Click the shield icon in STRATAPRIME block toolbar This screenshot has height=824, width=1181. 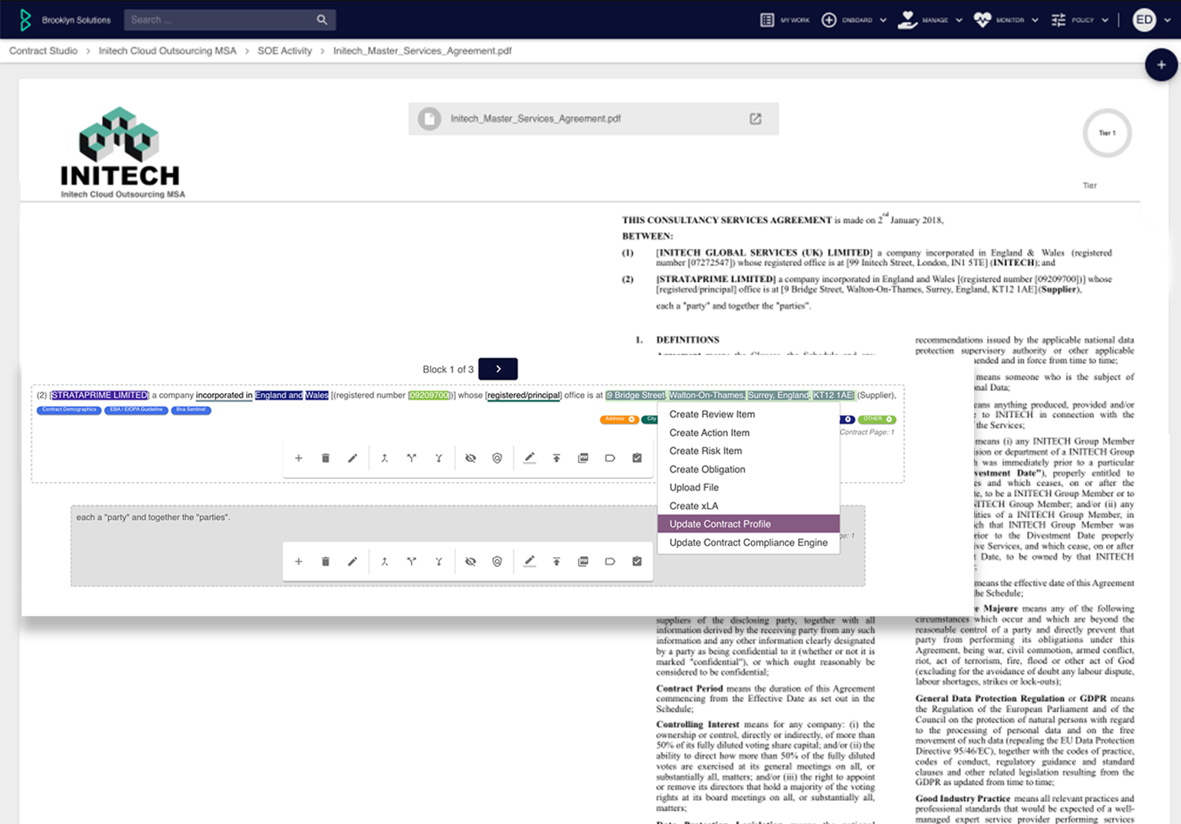pos(497,458)
